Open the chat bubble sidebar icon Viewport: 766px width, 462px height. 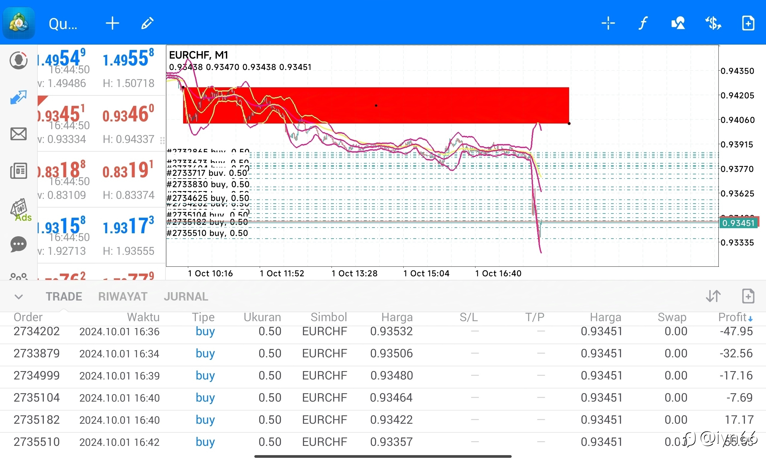point(18,244)
